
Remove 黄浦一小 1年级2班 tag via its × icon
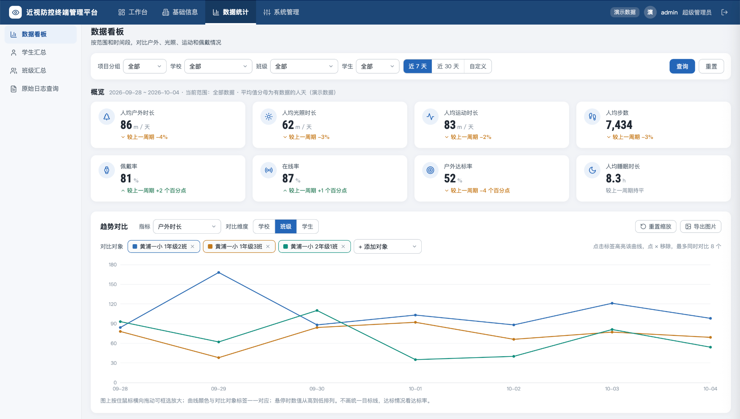pyautogui.click(x=193, y=246)
